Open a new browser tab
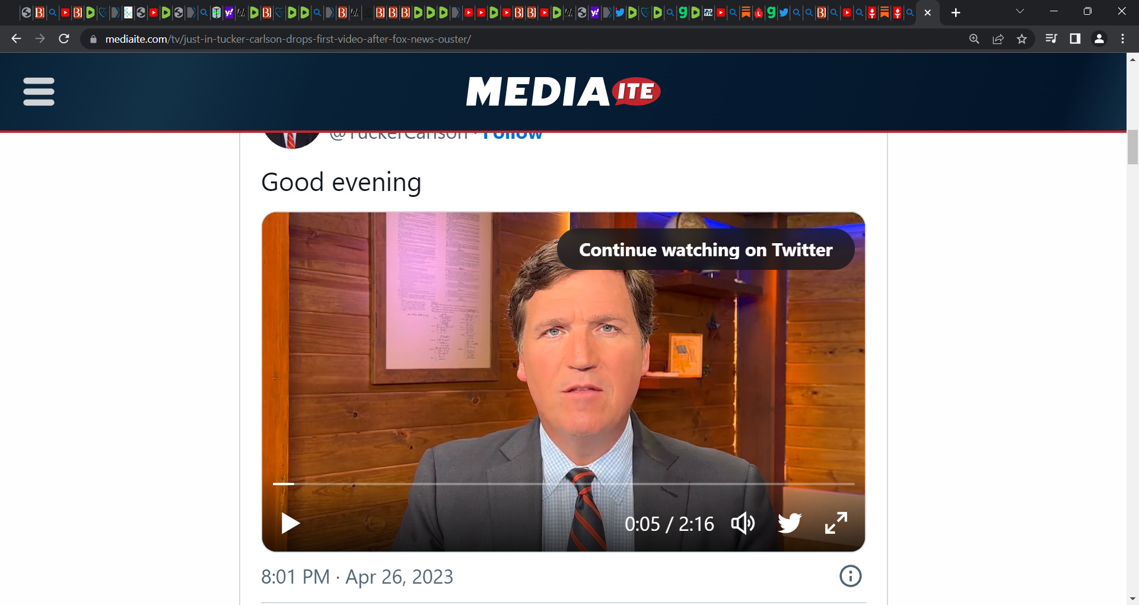 coord(956,12)
